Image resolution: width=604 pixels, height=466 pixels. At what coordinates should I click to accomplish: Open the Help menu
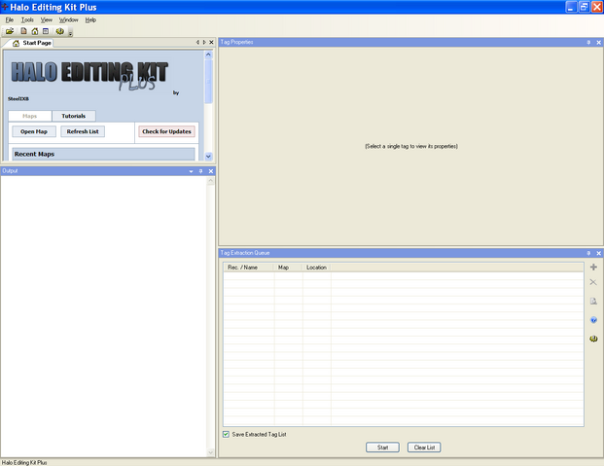coord(90,20)
